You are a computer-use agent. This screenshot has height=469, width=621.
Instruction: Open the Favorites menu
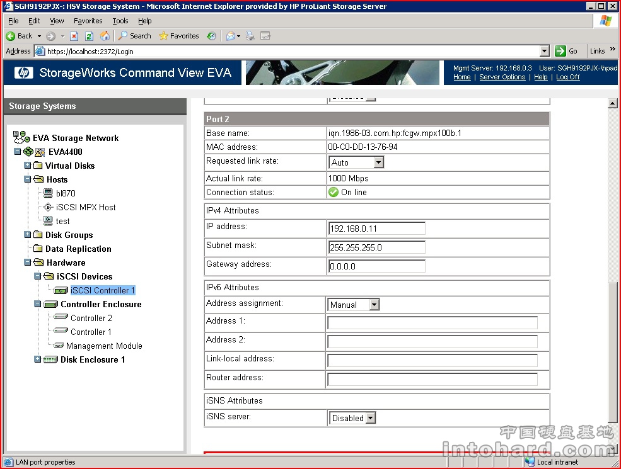[x=88, y=21]
